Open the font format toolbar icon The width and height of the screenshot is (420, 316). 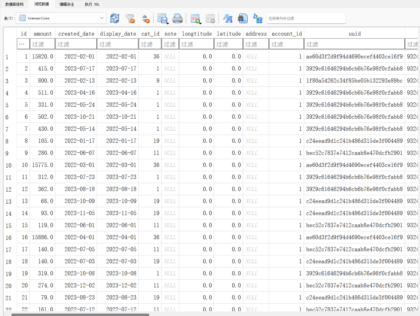(228, 18)
